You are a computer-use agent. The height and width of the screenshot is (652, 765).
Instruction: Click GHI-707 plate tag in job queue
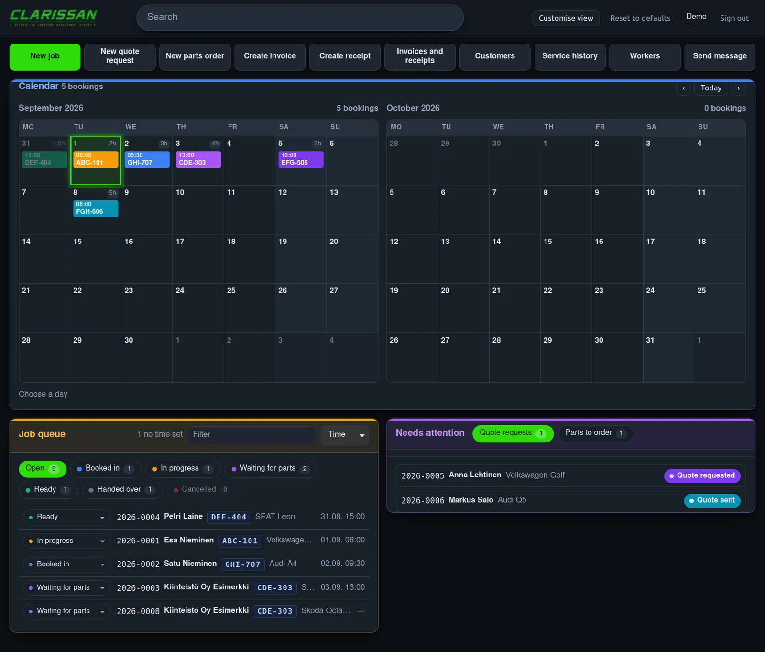click(x=243, y=564)
